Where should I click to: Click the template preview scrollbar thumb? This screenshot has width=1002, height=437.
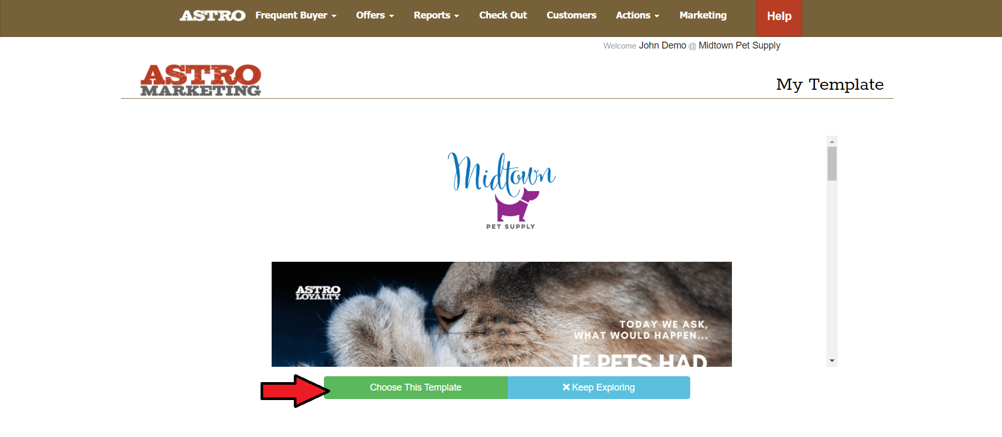tap(832, 164)
